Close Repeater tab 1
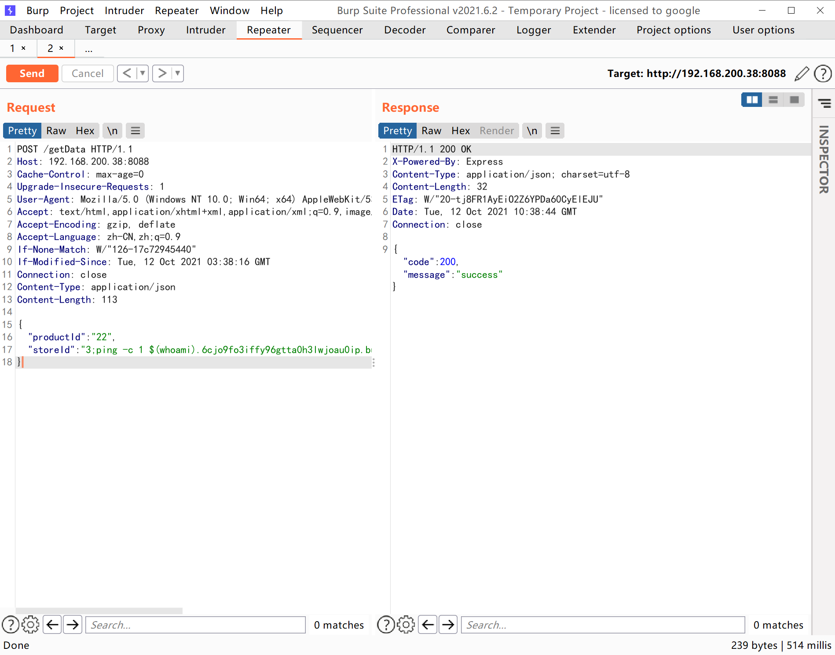Viewport: 835px width, 655px height. point(24,48)
